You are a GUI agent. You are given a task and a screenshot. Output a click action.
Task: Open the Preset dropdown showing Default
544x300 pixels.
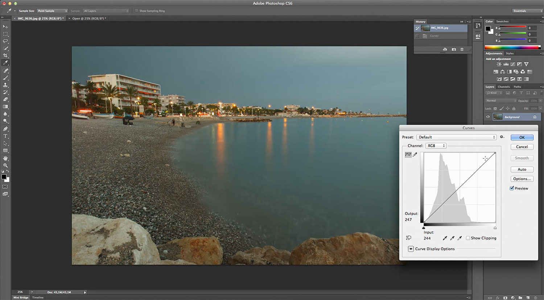[x=456, y=137]
